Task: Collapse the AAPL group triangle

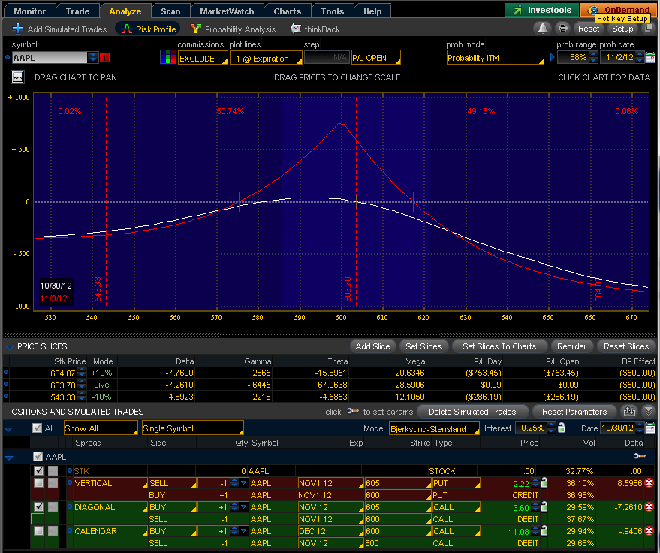Action: coord(9,458)
